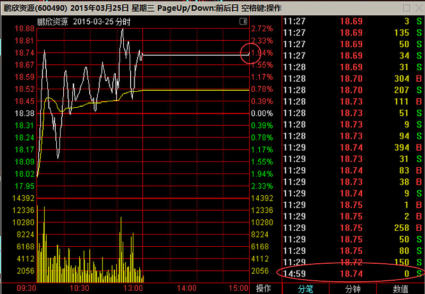This screenshot has width=425, height=294.
Task: Click the 0.00% label on right axis
Action: pyautogui.click(x=261, y=114)
